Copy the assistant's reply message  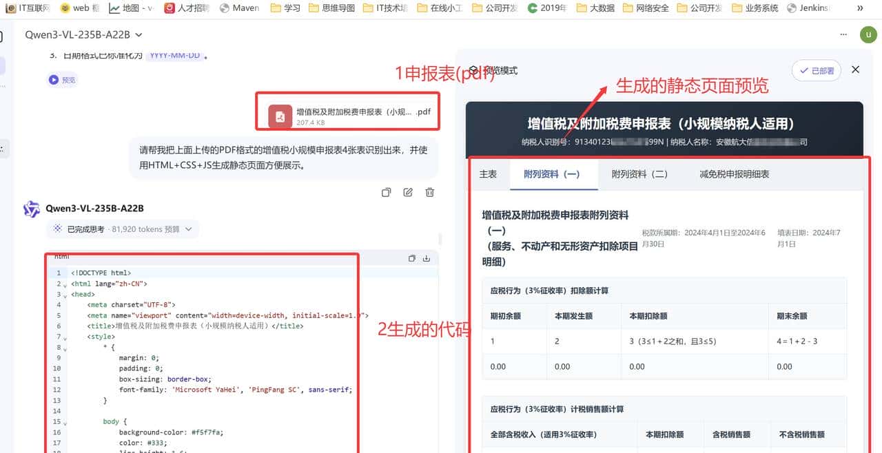(x=386, y=192)
